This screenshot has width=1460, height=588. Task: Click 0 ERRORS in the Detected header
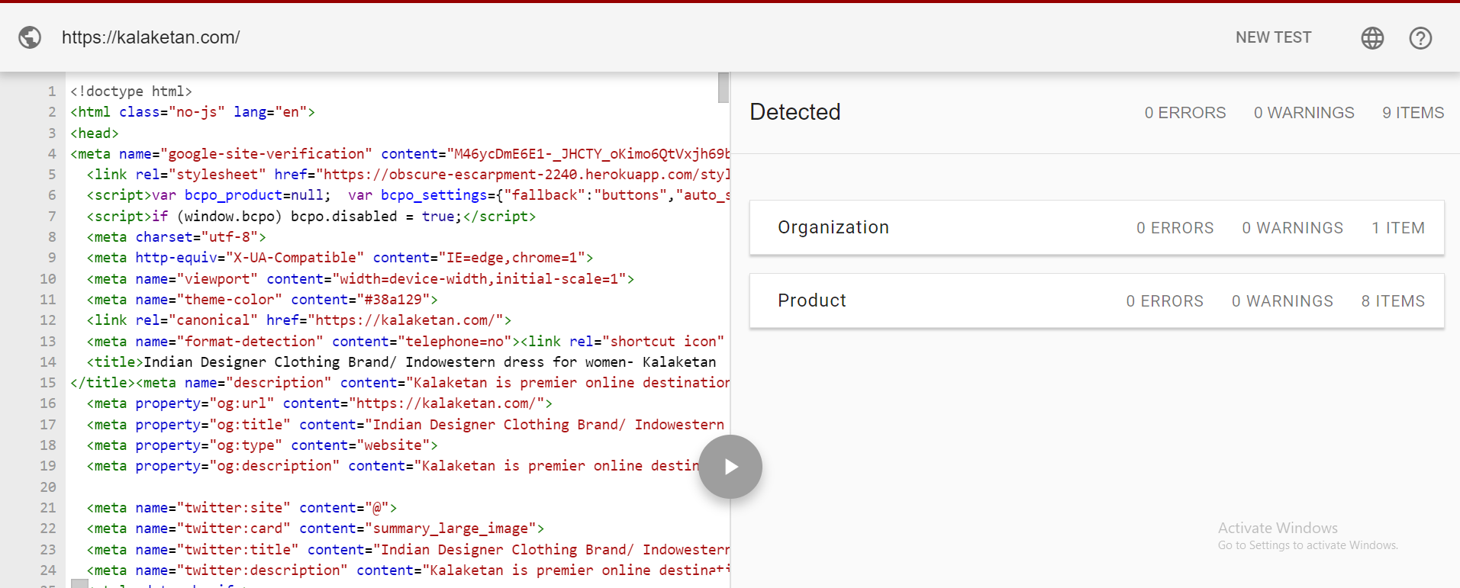(x=1184, y=113)
